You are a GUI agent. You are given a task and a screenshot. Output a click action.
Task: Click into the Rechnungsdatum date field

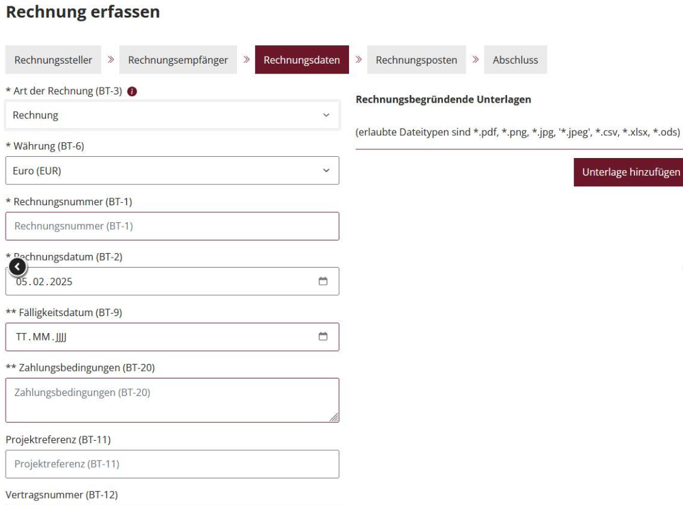tap(158, 281)
